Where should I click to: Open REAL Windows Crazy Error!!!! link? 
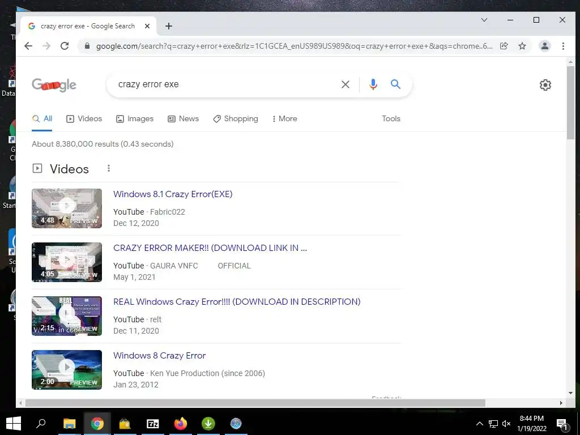237,302
